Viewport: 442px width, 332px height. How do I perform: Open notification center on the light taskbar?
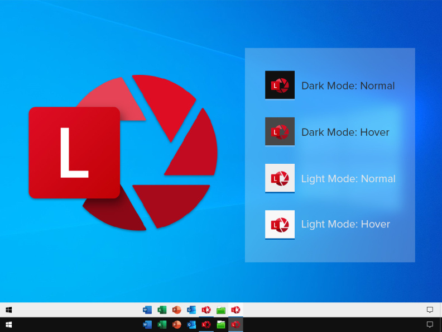[x=430, y=310]
